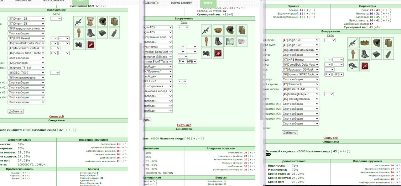This screenshot has height=186, width=401.
Task: Open the ПК "Кремень" slot dropdown
Action: [x=158, y=72]
